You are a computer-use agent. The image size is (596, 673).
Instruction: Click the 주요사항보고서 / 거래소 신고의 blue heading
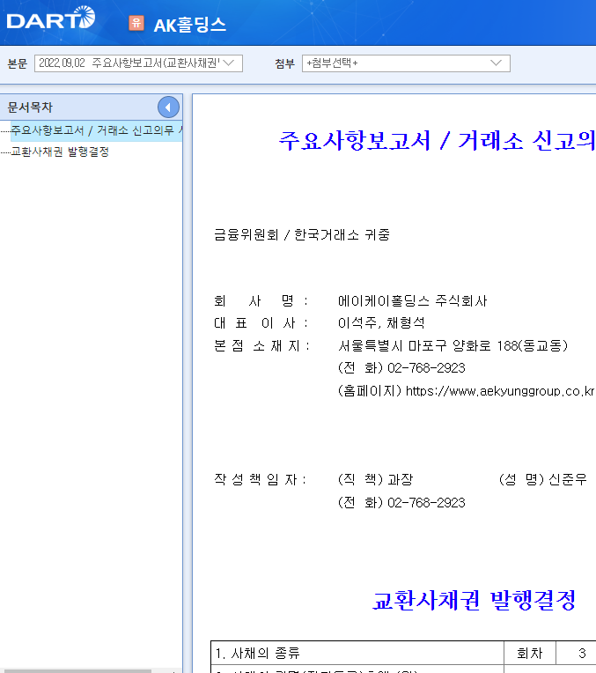point(437,140)
